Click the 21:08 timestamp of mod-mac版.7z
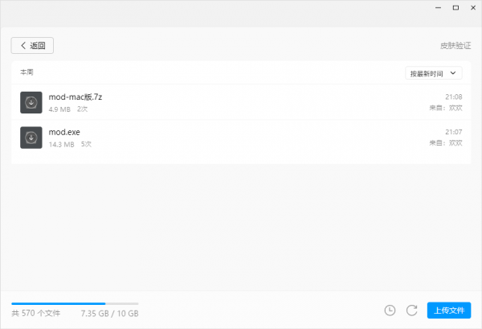Image resolution: width=482 pixels, height=329 pixels. pos(454,97)
